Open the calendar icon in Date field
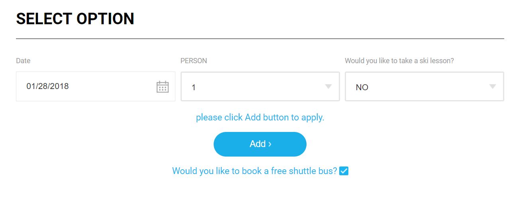515x213 pixels. [x=163, y=87]
